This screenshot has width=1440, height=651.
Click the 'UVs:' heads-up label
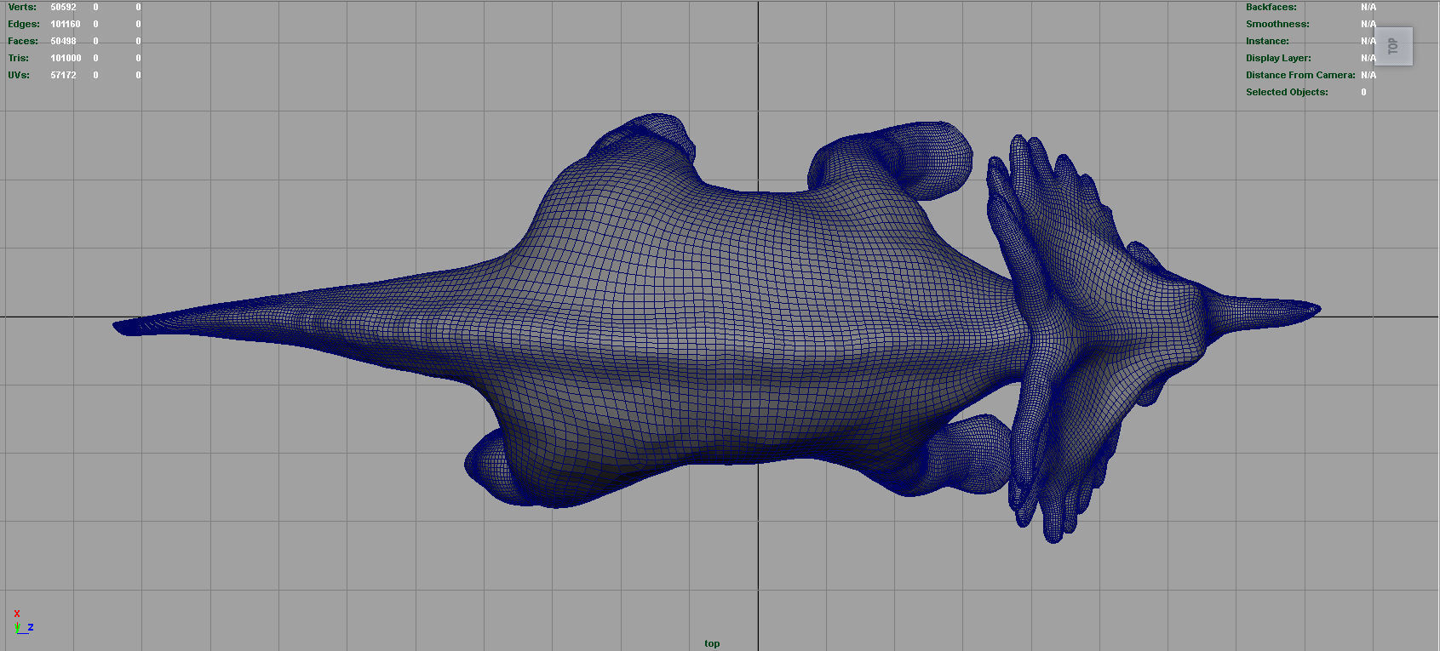pyautogui.click(x=19, y=75)
